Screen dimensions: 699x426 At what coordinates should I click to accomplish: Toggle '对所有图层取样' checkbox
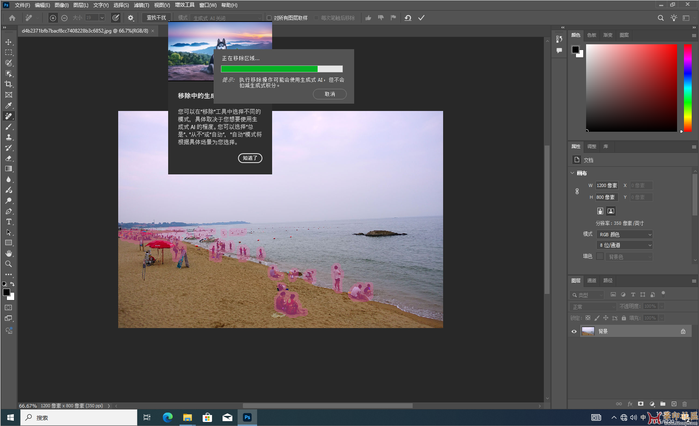269,18
